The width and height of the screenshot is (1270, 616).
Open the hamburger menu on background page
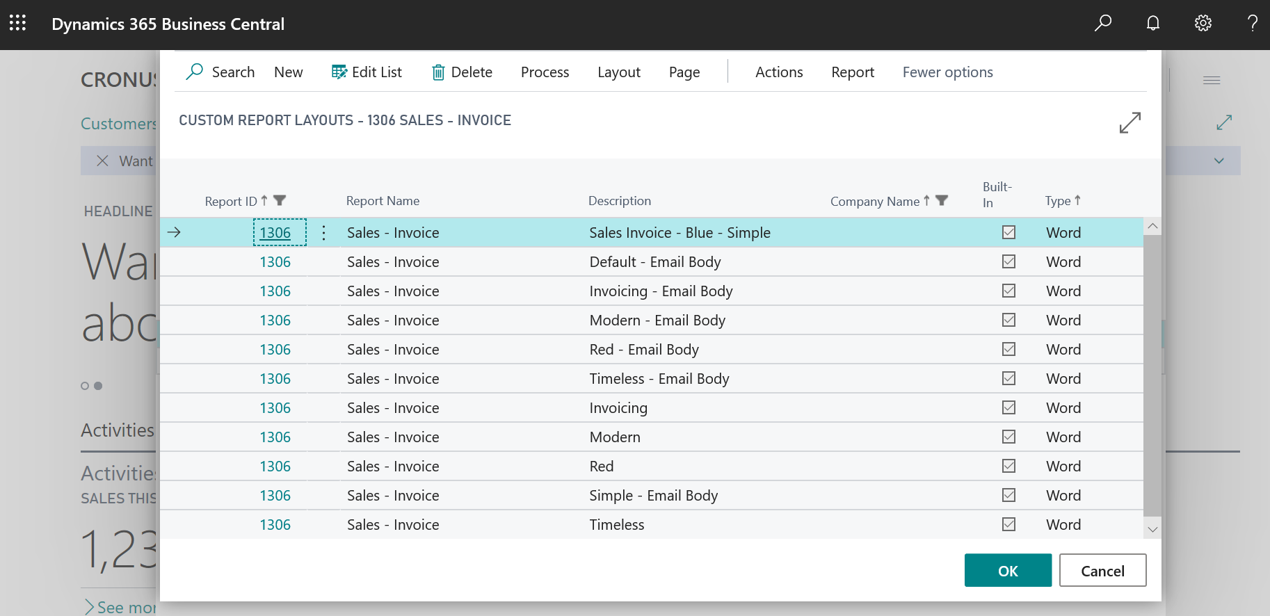pyautogui.click(x=1212, y=81)
